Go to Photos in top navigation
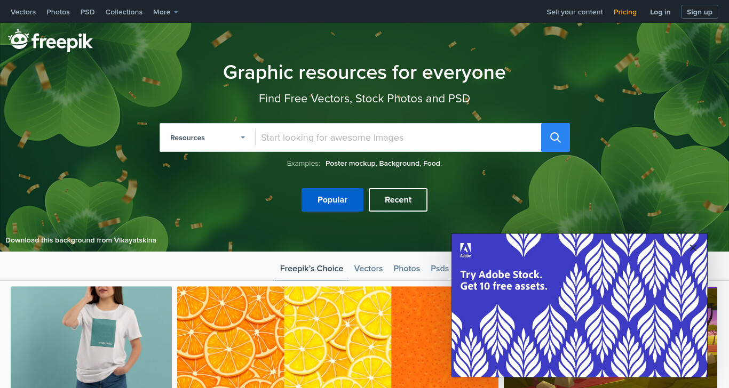 coord(58,12)
